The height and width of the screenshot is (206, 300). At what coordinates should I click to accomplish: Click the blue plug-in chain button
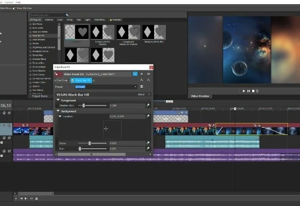[135, 74]
